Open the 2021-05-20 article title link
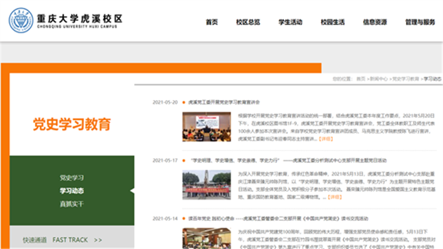Image resolution: width=443 pixels, height=249 pixels. 224,102
